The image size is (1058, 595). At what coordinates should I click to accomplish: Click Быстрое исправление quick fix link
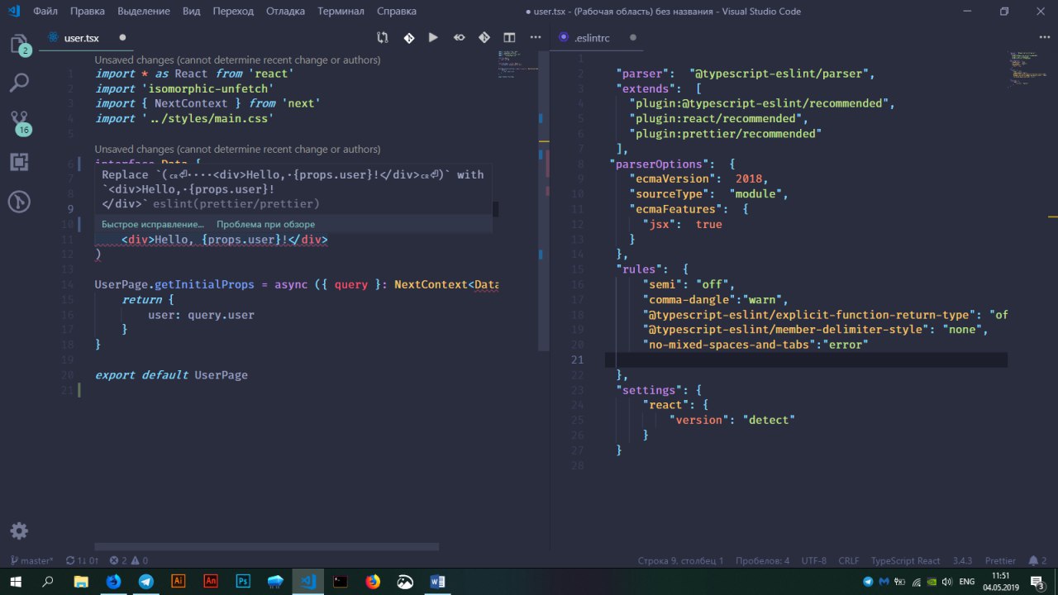pos(153,224)
